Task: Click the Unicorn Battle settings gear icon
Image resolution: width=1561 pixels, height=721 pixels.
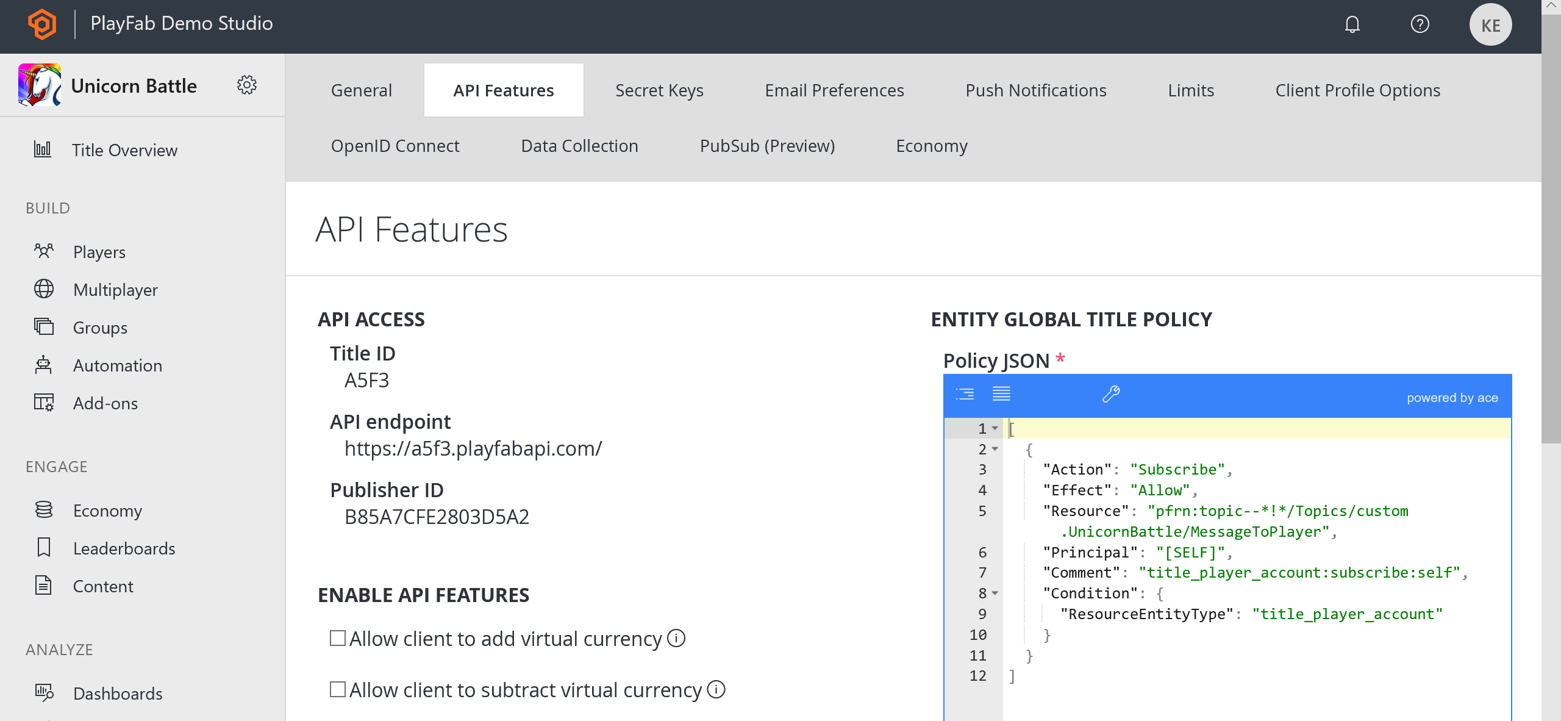Action: coord(247,85)
